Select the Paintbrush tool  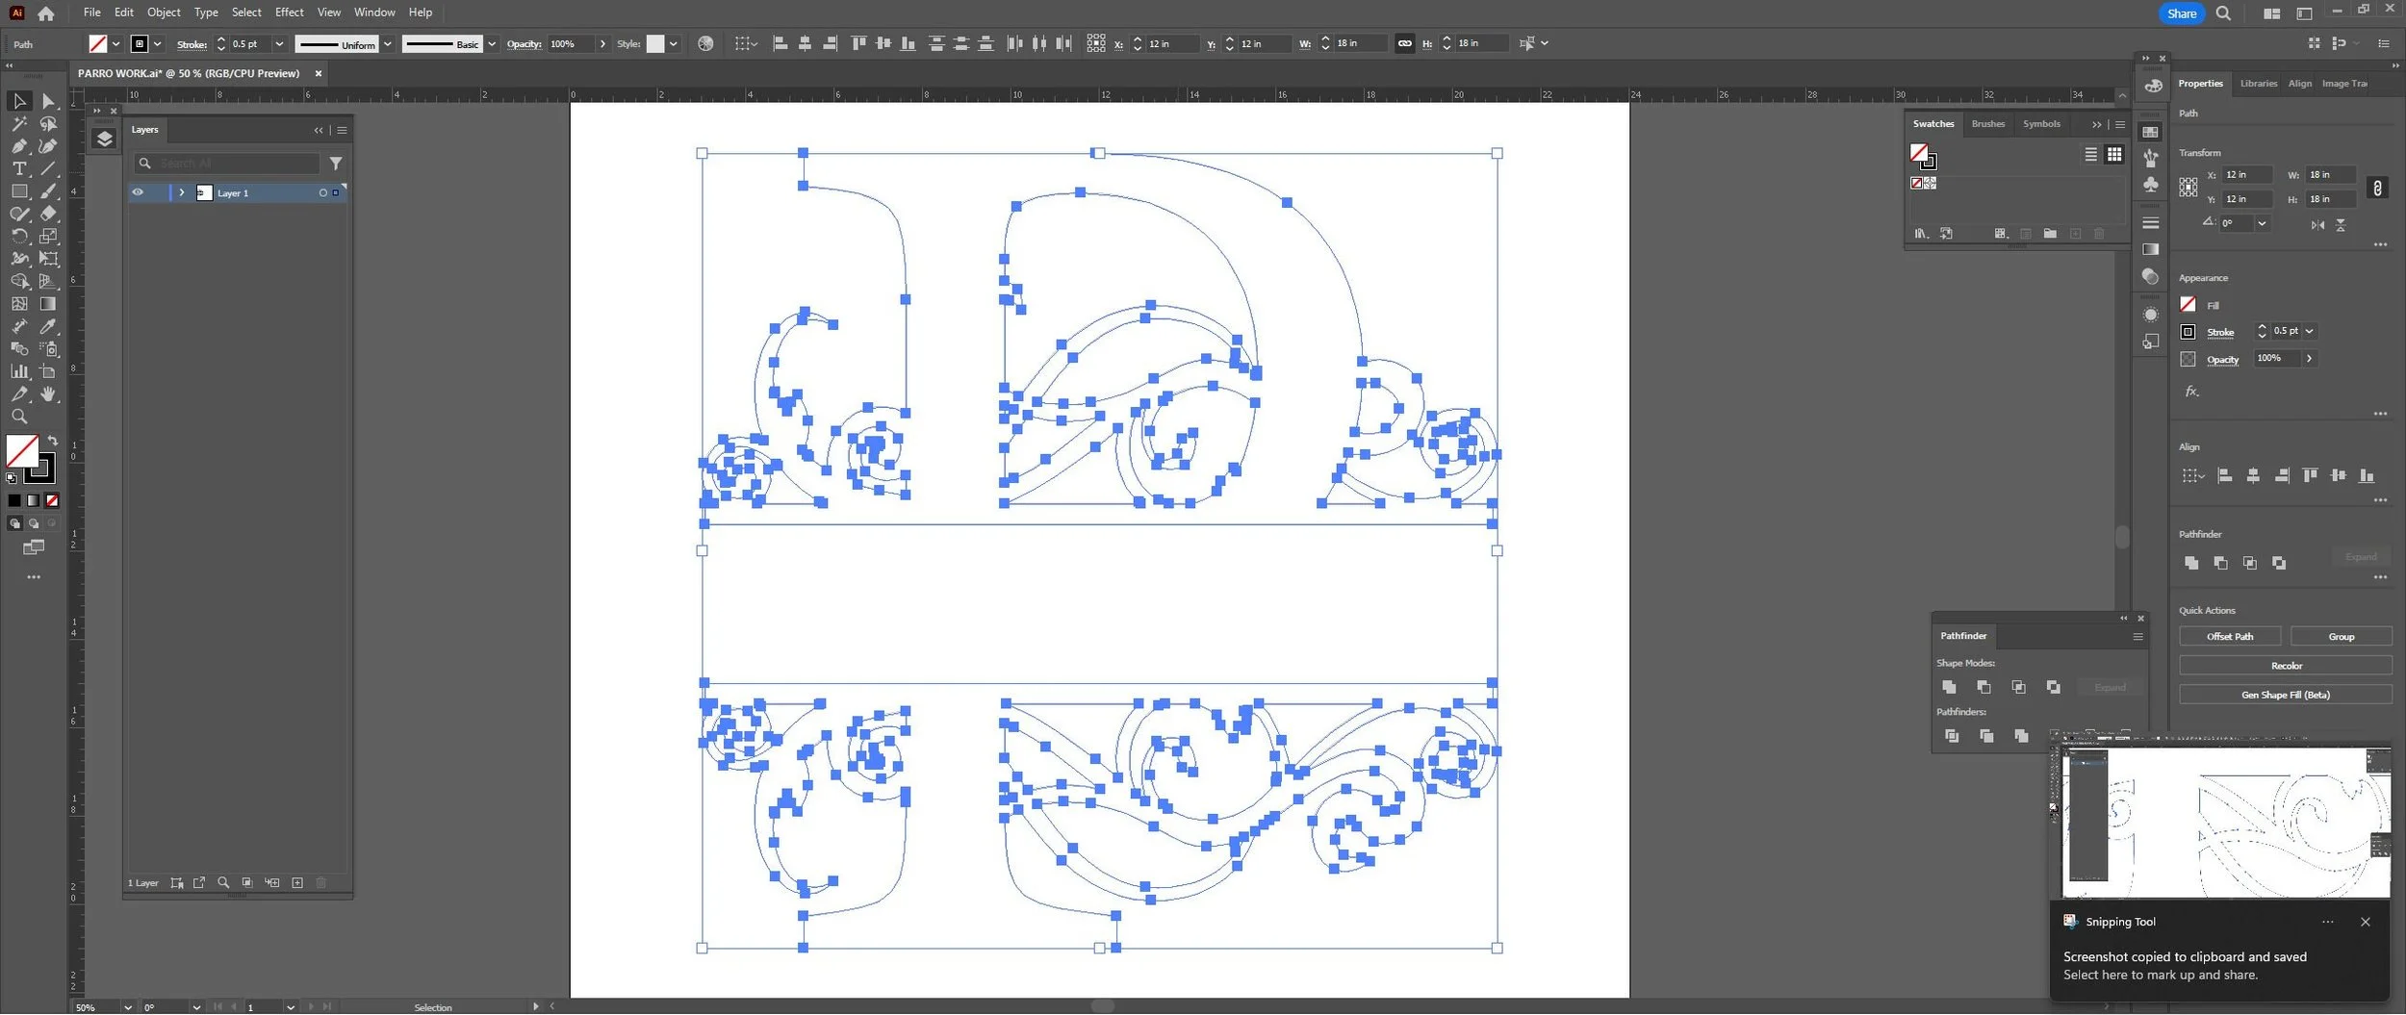(48, 191)
